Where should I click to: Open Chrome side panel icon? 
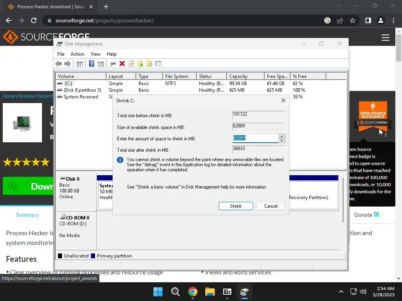(x=368, y=20)
